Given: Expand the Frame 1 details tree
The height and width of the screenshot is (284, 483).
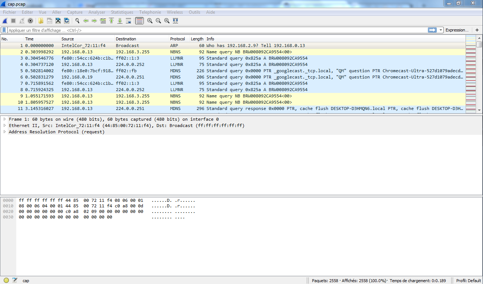Looking at the screenshot, I should click(x=4, y=119).
